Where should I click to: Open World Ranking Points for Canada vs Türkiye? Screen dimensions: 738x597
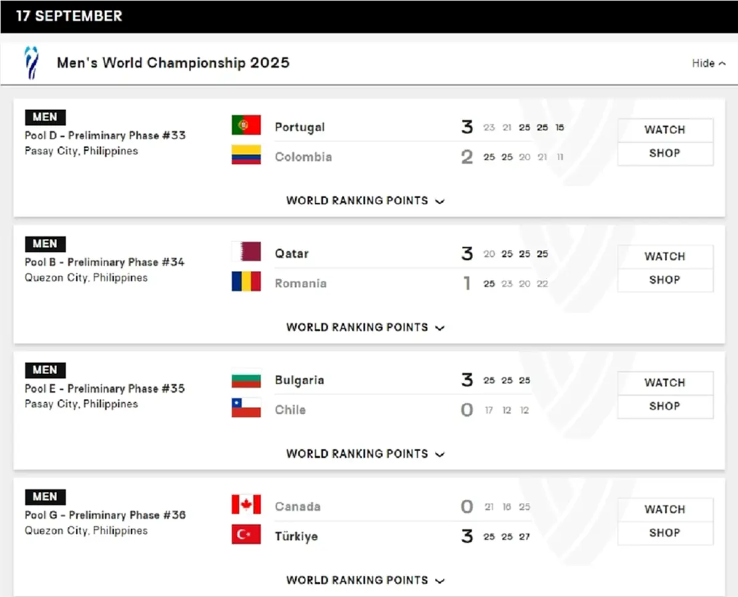click(365, 580)
